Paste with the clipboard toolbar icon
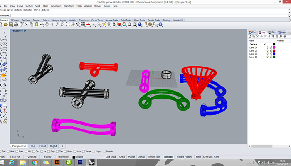The image size is (291, 166). [x=37, y=25]
